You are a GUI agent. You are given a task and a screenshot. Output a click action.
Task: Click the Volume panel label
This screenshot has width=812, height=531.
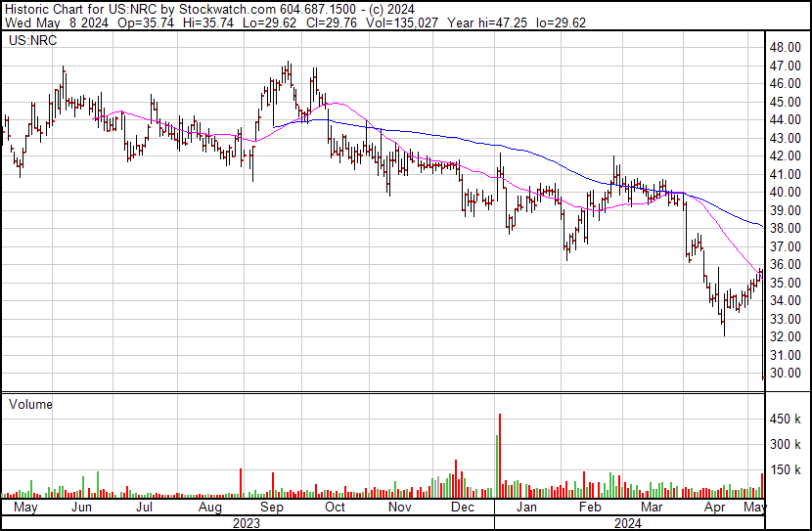pos(30,404)
